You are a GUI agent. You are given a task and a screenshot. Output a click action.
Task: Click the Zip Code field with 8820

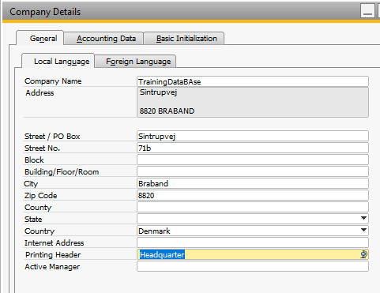coord(253,195)
